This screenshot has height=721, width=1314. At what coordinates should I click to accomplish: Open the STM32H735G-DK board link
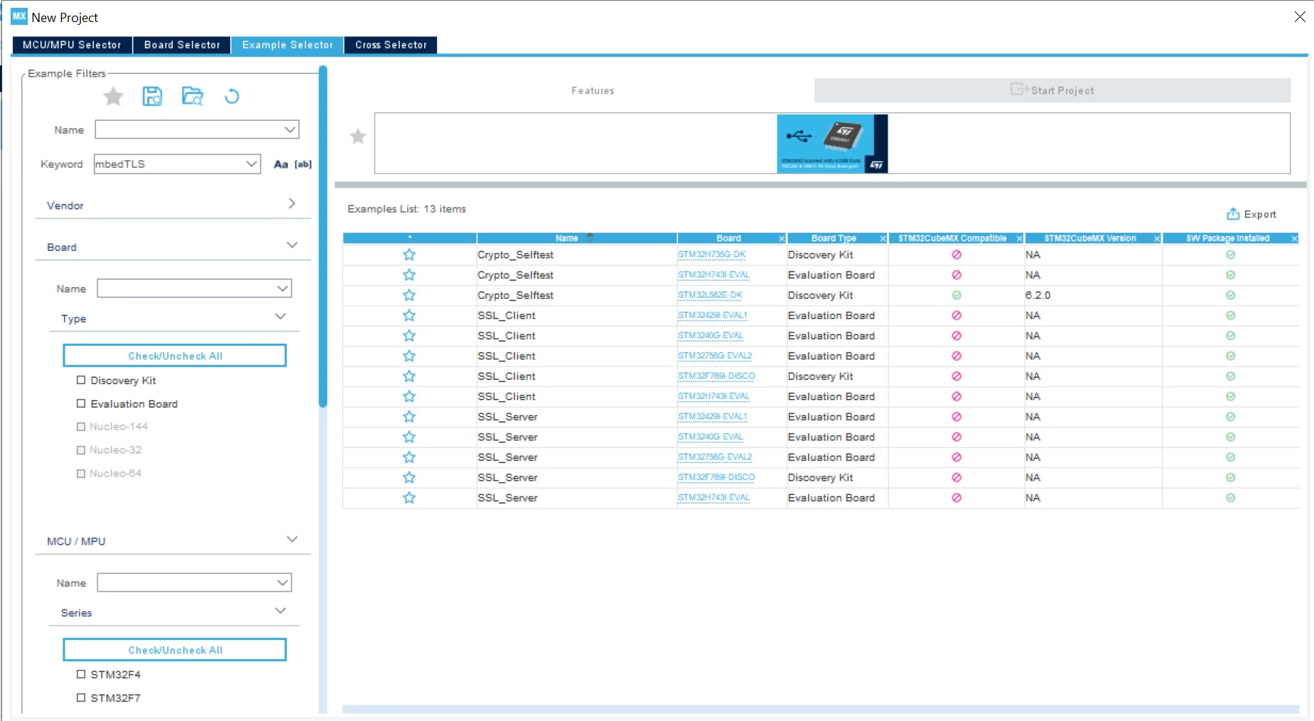point(711,255)
